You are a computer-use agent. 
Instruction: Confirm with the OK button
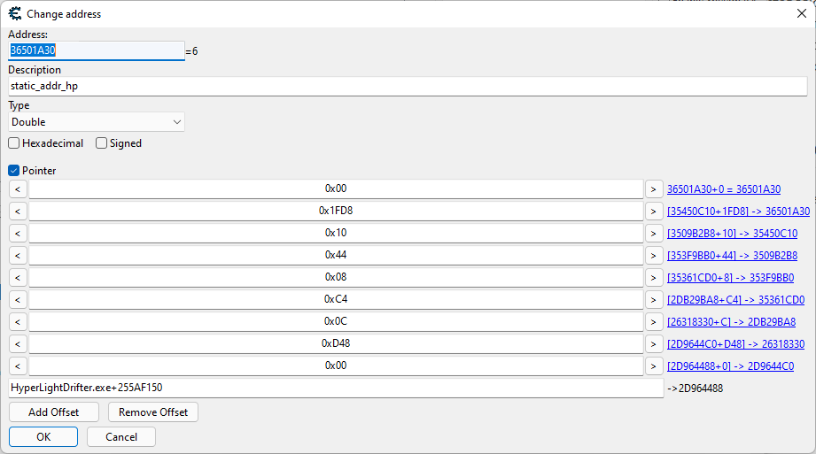coord(43,437)
